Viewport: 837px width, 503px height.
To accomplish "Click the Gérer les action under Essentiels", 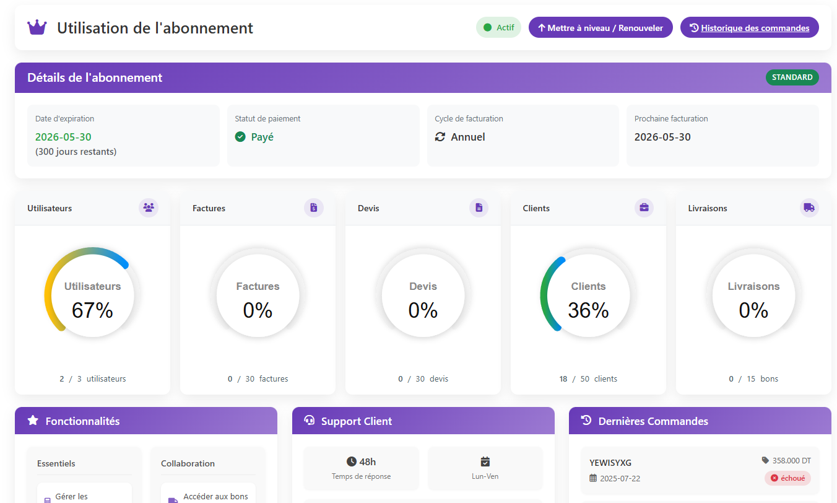I will (x=84, y=496).
